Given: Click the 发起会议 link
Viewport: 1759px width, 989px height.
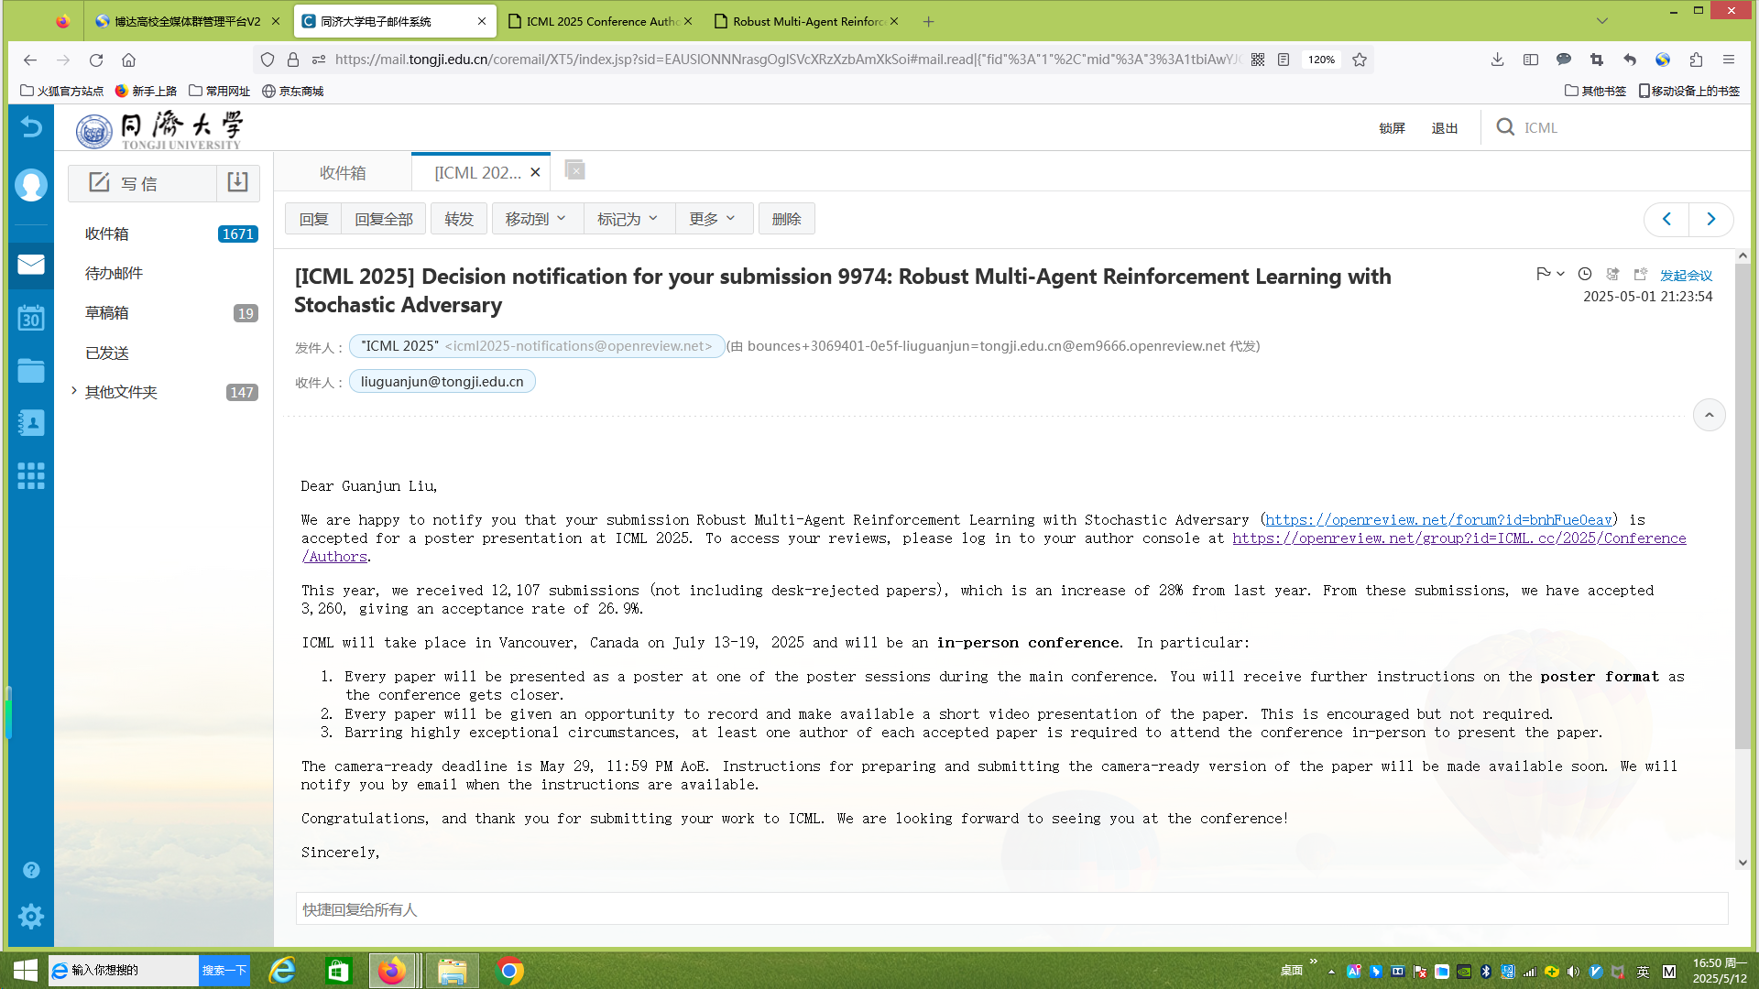Looking at the screenshot, I should [1686, 275].
